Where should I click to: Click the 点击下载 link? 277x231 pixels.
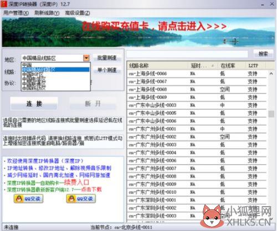pyautogui.click(x=91, y=190)
